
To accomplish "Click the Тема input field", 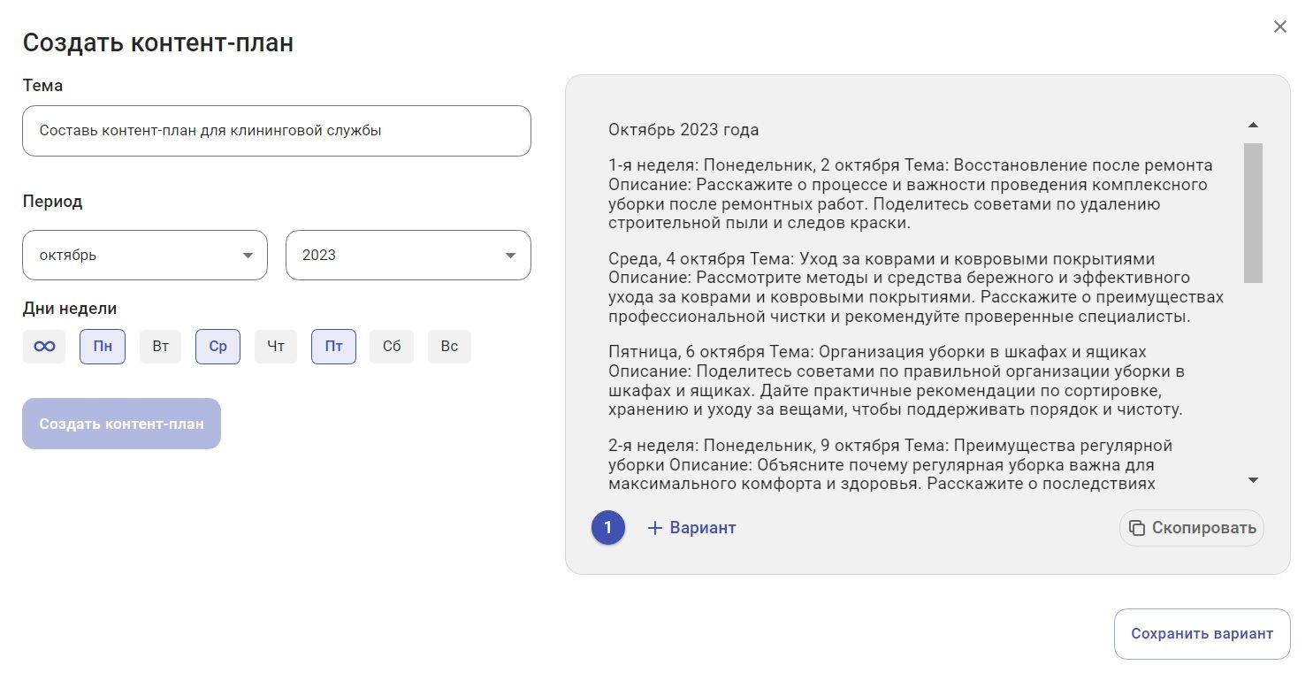I will [277, 131].
